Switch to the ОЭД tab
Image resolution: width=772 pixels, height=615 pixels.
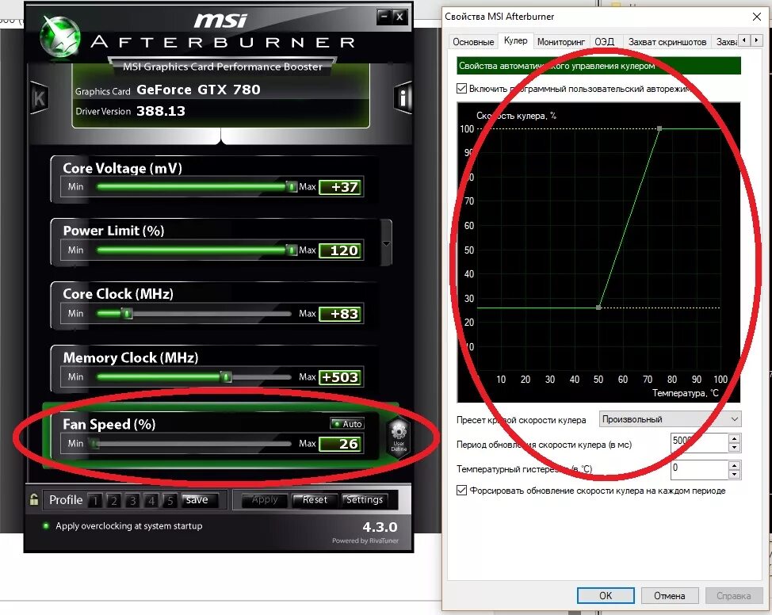click(604, 42)
